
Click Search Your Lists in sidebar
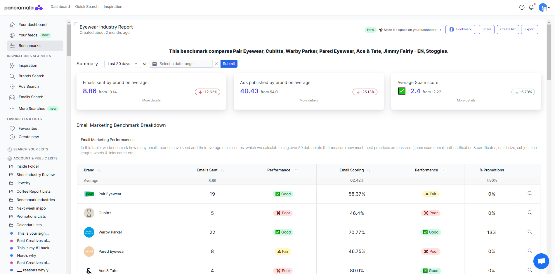(x=31, y=149)
